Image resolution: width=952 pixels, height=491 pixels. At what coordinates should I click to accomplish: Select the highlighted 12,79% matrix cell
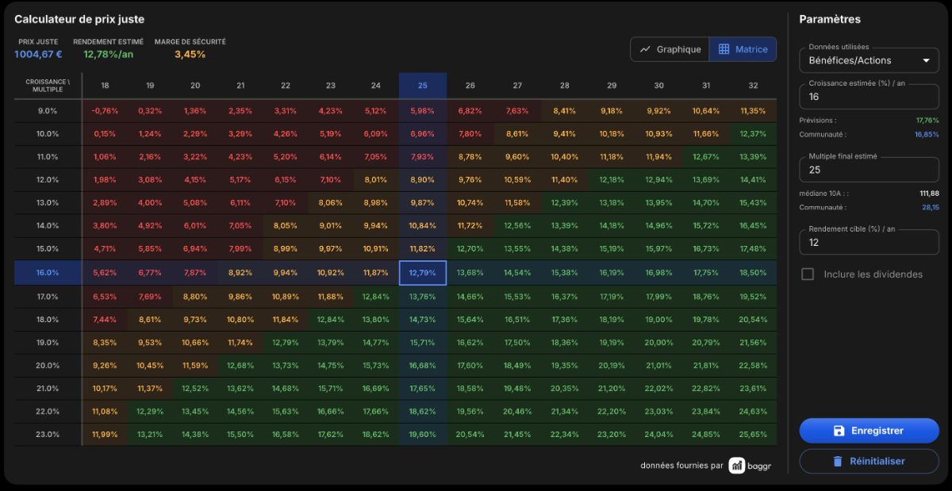[422, 273]
